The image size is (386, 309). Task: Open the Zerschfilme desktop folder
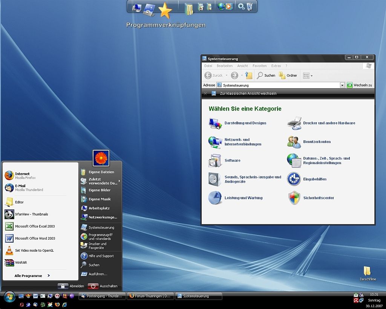pos(368,273)
